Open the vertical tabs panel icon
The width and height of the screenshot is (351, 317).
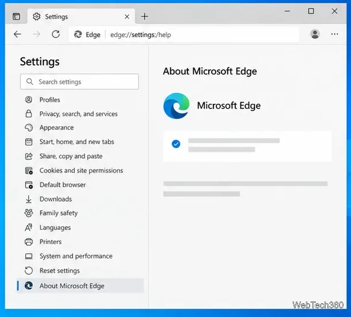click(x=16, y=17)
